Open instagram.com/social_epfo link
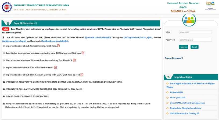This screenshot has width=219, height=120. point(138,37)
